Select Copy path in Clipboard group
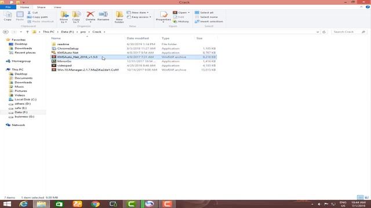The width and height of the screenshot is (371, 208). [x=37, y=17]
